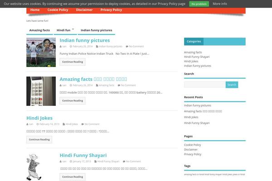The height and width of the screenshot is (181, 272).
Task: Open the jokes in hindi tag
Action: click(x=239, y=174)
